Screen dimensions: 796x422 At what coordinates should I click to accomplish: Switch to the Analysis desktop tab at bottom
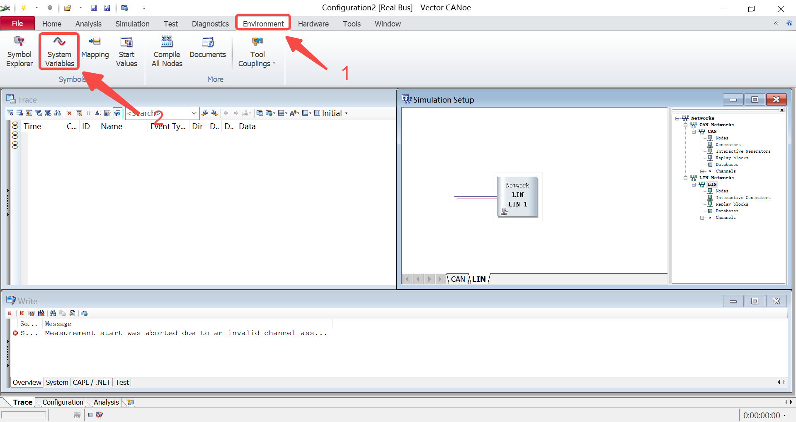click(x=106, y=402)
